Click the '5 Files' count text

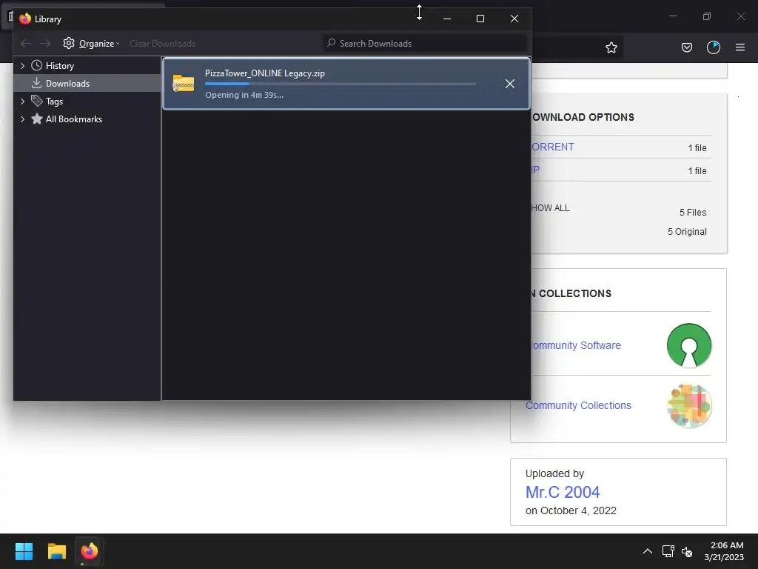click(x=693, y=213)
